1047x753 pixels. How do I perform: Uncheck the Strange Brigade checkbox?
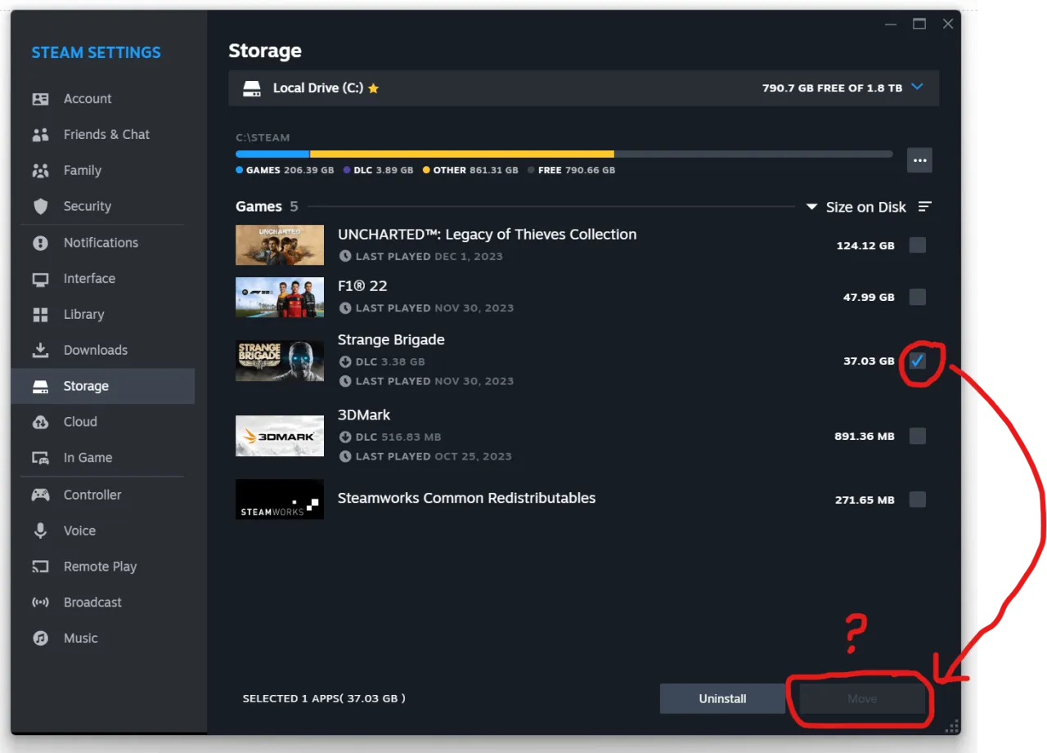tap(917, 360)
